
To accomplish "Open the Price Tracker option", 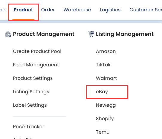I will pyautogui.click(x=29, y=127).
